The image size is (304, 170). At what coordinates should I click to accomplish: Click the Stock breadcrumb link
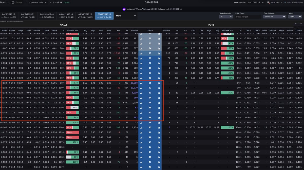[x=3, y=3]
